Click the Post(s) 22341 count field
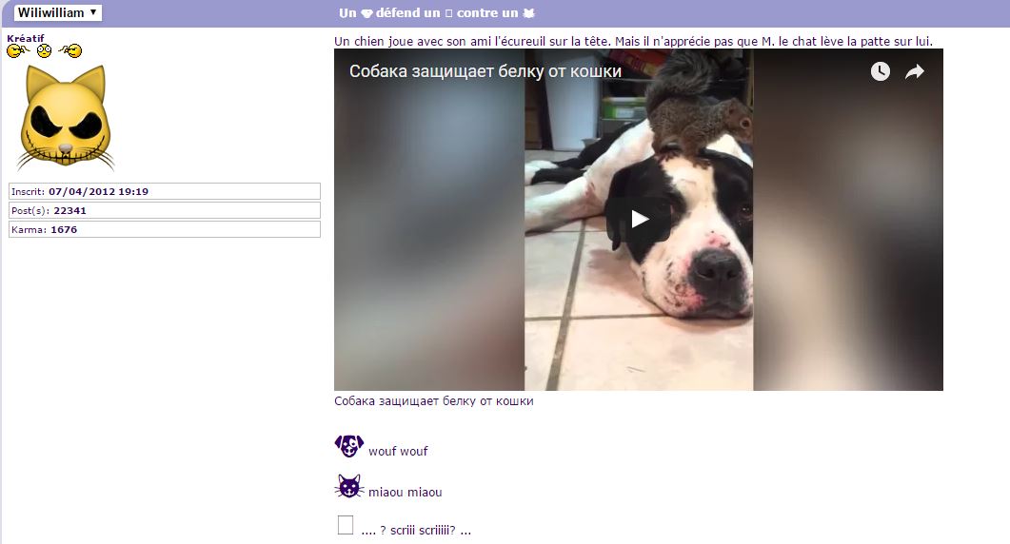1010x544 pixels. tap(165, 210)
